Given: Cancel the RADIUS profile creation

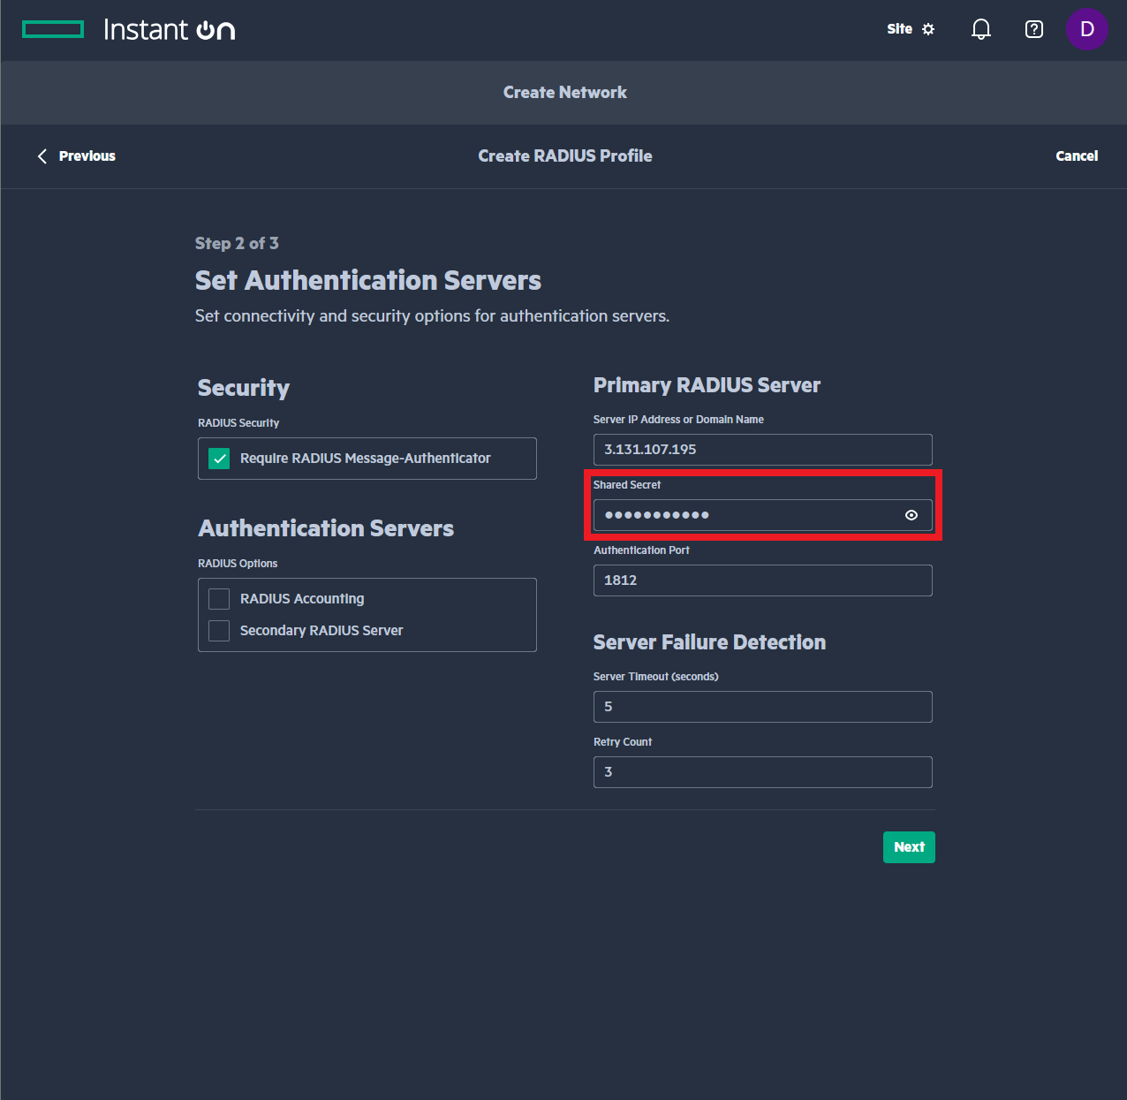Looking at the screenshot, I should coord(1077,156).
